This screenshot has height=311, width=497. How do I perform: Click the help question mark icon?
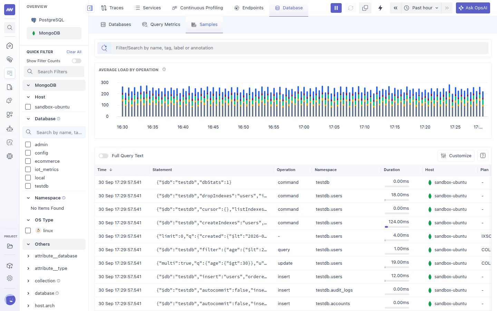point(483,155)
